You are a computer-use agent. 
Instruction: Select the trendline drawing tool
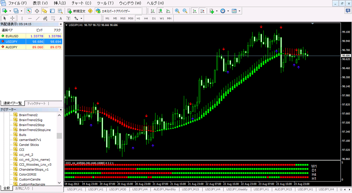pyautogui.click(x=38, y=18)
